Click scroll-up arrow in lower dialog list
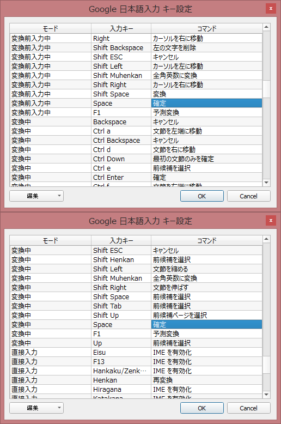 click(x=266, y=239)
